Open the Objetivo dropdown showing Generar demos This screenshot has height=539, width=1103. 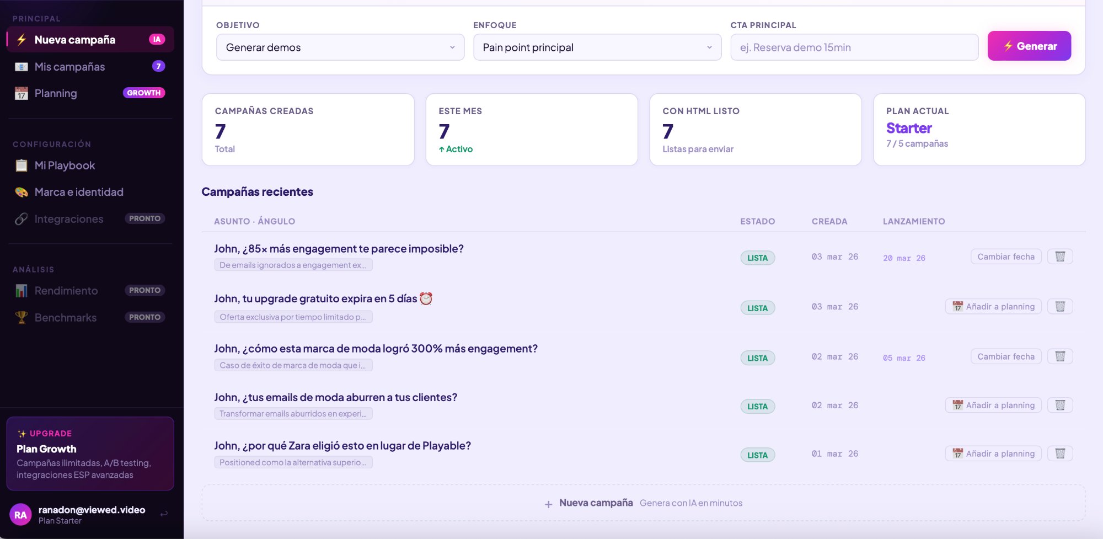coord(340,47)
